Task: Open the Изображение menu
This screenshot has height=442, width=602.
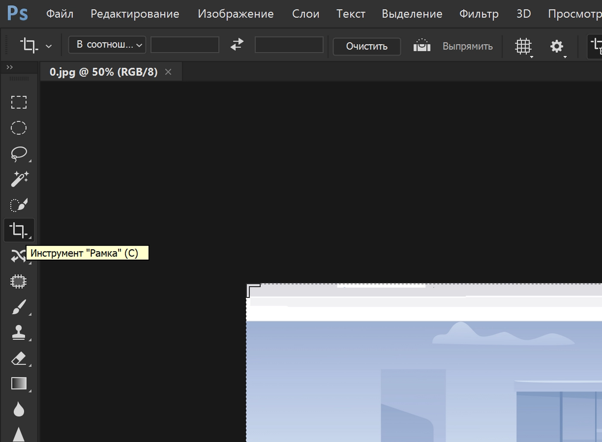Action: (x=236, y=14)
